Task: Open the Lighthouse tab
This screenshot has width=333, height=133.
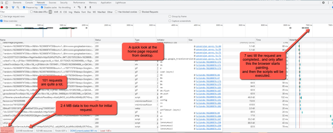Action: coord(120,3)
